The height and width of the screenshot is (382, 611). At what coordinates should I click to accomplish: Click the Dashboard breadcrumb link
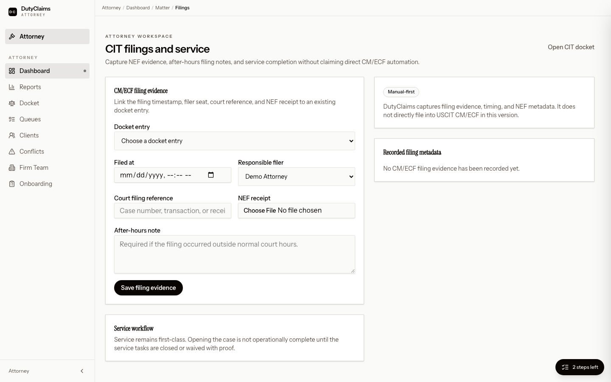tap(138, 8)
